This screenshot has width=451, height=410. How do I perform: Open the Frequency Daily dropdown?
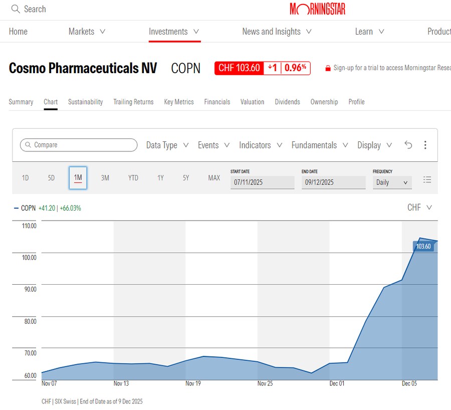pyautogui.click(x=392, y=182)
